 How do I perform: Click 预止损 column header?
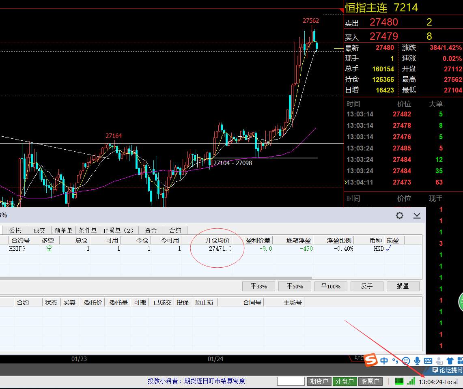click(x=204, y=302)
